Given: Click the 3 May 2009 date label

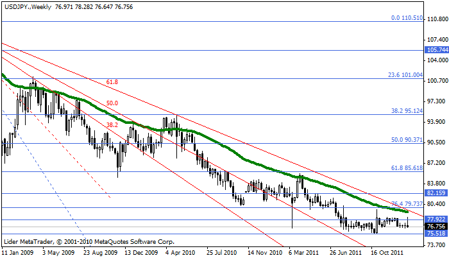Looking at the screenshot, I should click(58, 253).
